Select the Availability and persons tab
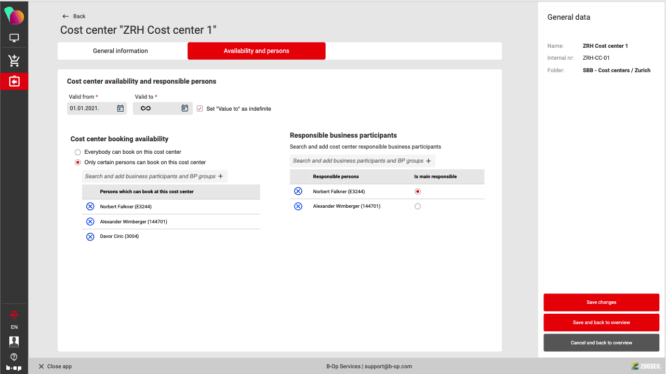This screenshot has height=374, width=666. [256, 51]
